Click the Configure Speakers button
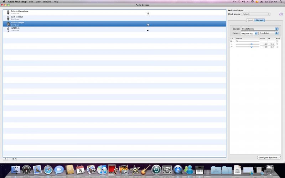285x178 pixels. 269,158
